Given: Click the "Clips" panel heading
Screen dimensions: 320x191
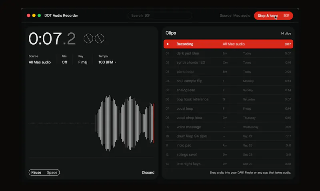Looking at the screenshot, I should 171,33.
